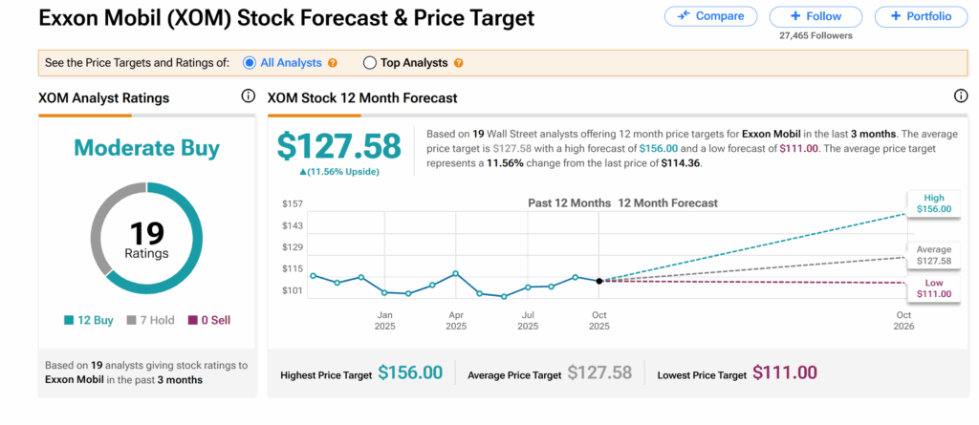
Task: Click the teal Buy legend square
Action: [69, 321]
